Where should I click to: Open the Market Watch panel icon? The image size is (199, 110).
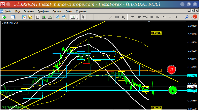click(x=24, y=17)
